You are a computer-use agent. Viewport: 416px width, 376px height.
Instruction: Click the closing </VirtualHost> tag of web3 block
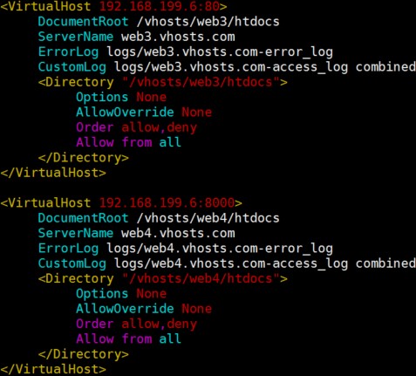pyautogui.click(x=53, y=173)
